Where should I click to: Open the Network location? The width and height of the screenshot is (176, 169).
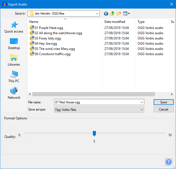coord(14,93)
